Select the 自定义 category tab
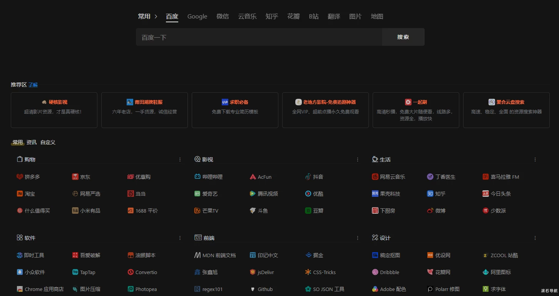The height and width of the screenshot is (296, 559). (48, 142)
